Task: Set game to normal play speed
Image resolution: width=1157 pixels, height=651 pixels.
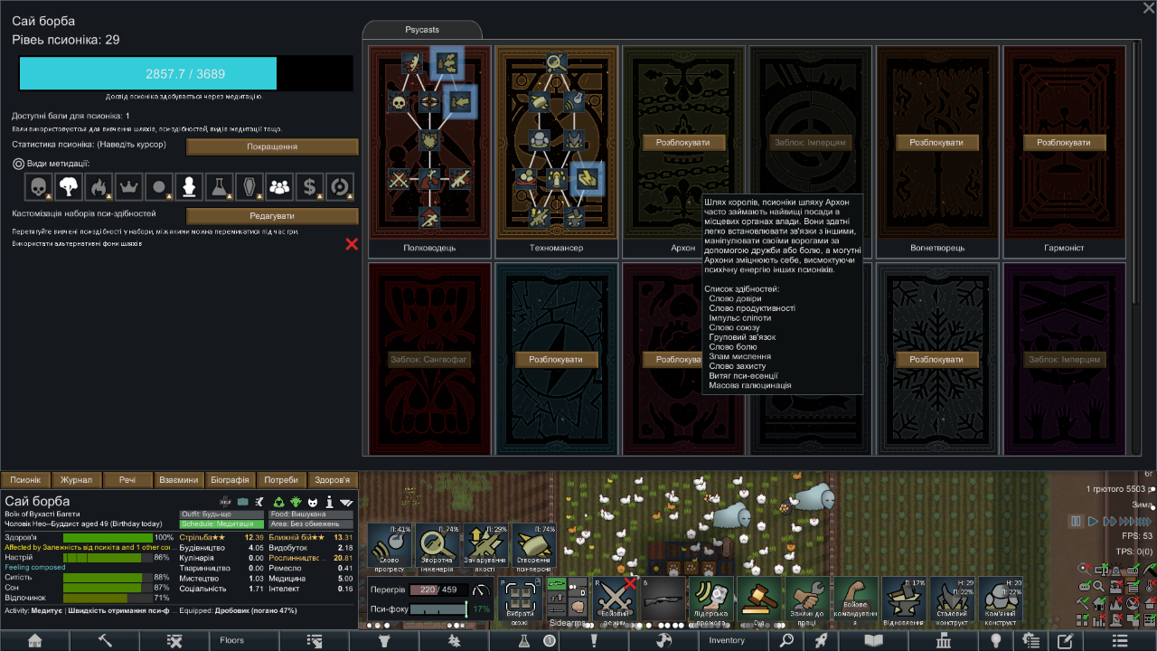Action: pyautogui.click(x=1093, y=521)
